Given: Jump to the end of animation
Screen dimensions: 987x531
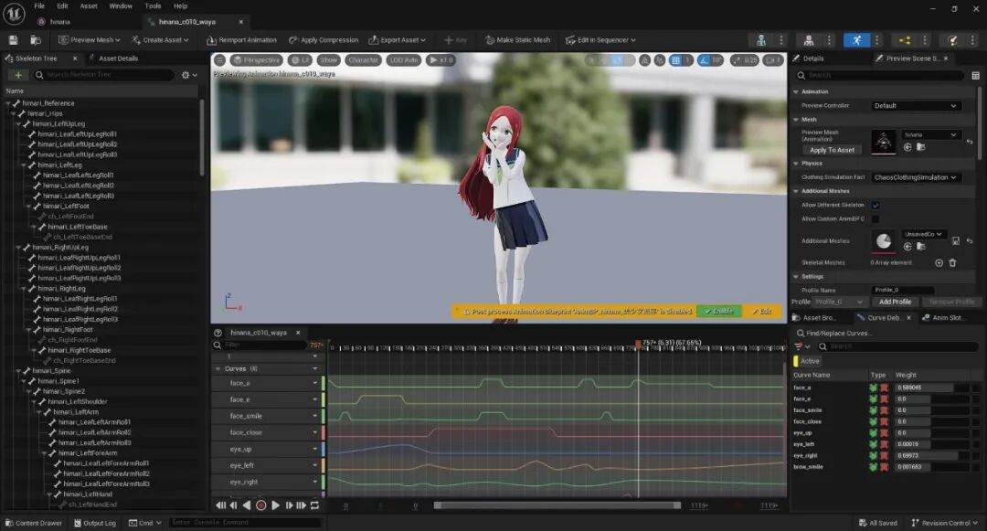Looking at the screenshot, I should (301, 505).
